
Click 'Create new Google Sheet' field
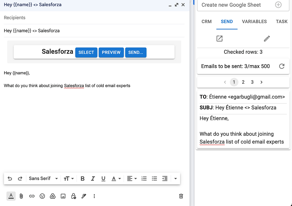[x=243, y=5]
